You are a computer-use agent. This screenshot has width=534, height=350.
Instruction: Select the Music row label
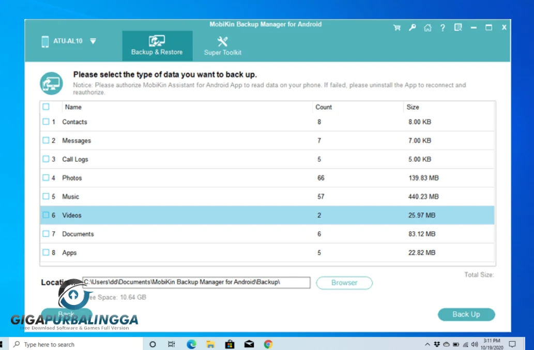(70, 197)
